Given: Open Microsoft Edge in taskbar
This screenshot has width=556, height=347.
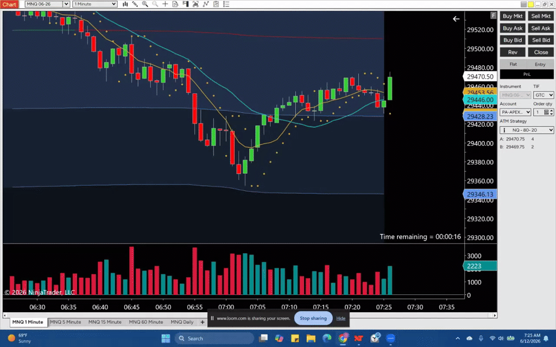Looking at the screenshot, I should tap(327, 338).
